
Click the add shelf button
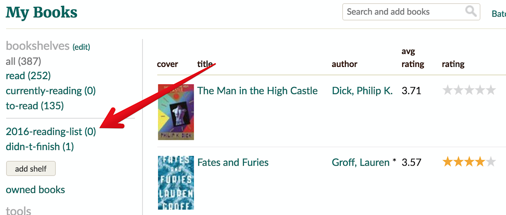(31, 169)
